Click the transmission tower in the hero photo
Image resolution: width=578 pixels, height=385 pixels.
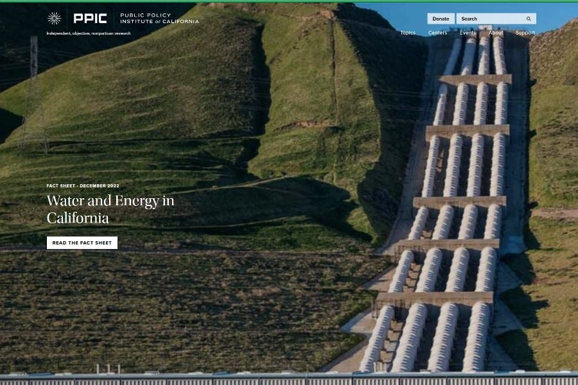pyautogui.click(x=34, y=96)
